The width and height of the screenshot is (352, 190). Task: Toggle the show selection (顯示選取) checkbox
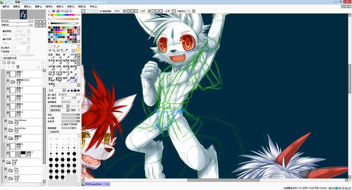pyautogui.click(x=101, y=11)
